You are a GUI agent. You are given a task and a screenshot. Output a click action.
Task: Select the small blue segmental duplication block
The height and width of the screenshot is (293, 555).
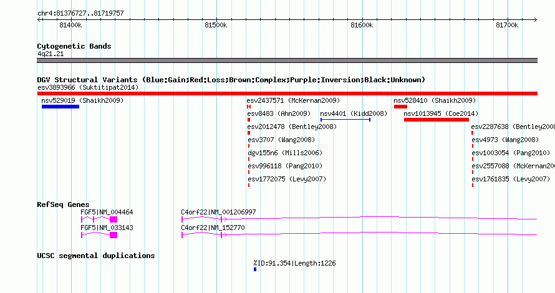(x=255, y=270)
